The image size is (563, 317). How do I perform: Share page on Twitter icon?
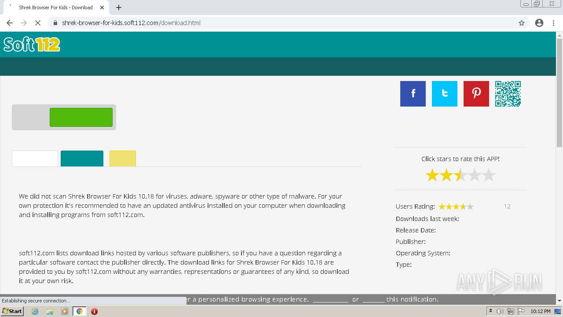445,94
